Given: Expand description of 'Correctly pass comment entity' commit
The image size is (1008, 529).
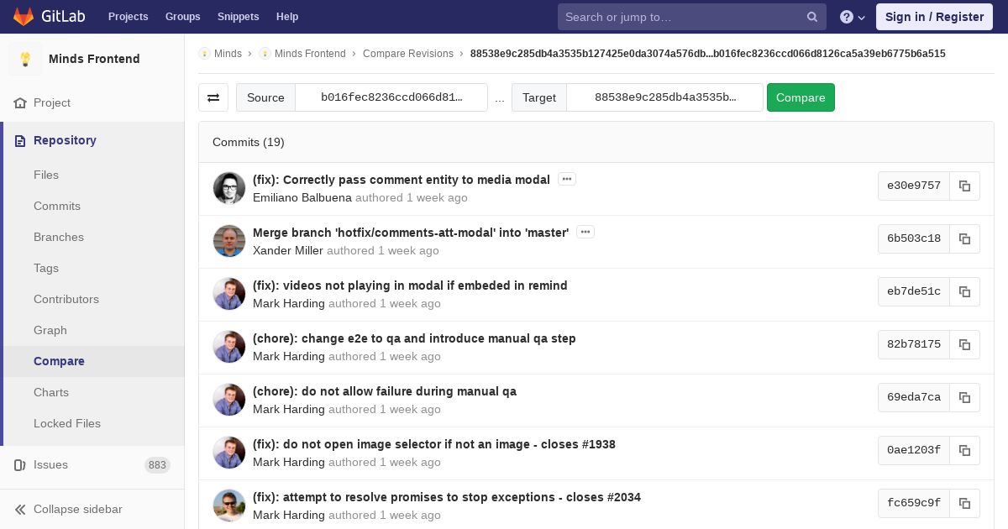Looking at the screenshot, I should [x=567, y=179].
